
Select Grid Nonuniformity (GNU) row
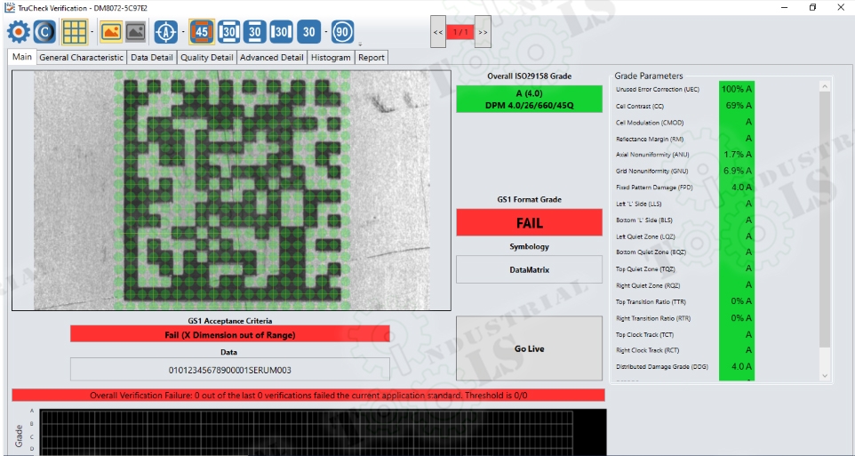[x=684, y=171]
